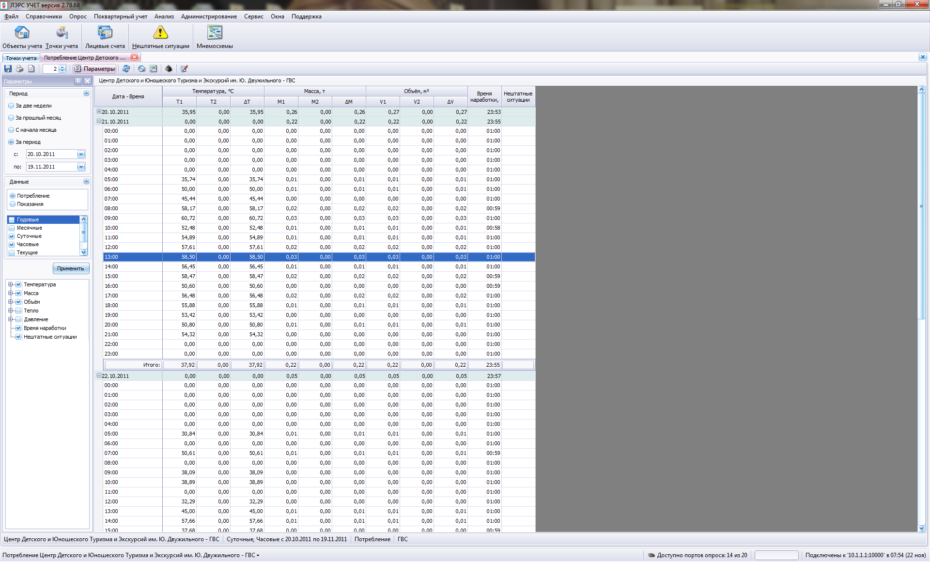
Task: Click the print report icon
Action: [x=20, y=69]
